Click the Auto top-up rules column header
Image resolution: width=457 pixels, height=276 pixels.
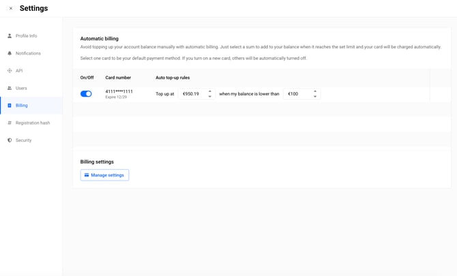tap(173, 78)
